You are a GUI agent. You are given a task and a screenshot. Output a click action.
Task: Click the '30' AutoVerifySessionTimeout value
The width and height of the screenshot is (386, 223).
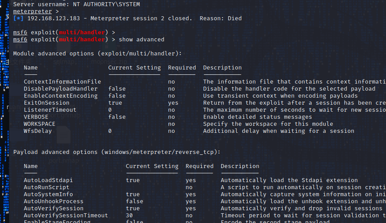(129, 216)
